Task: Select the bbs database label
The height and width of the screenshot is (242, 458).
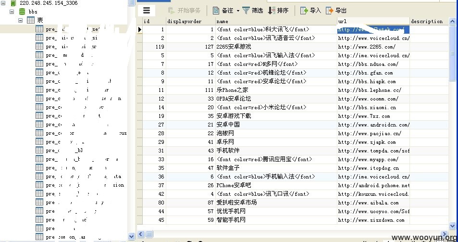Action: click(33, 12)
